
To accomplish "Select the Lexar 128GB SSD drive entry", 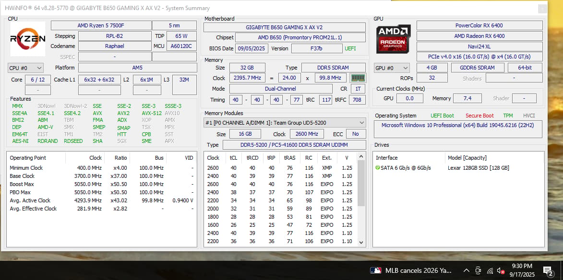I will pos(479,168).
